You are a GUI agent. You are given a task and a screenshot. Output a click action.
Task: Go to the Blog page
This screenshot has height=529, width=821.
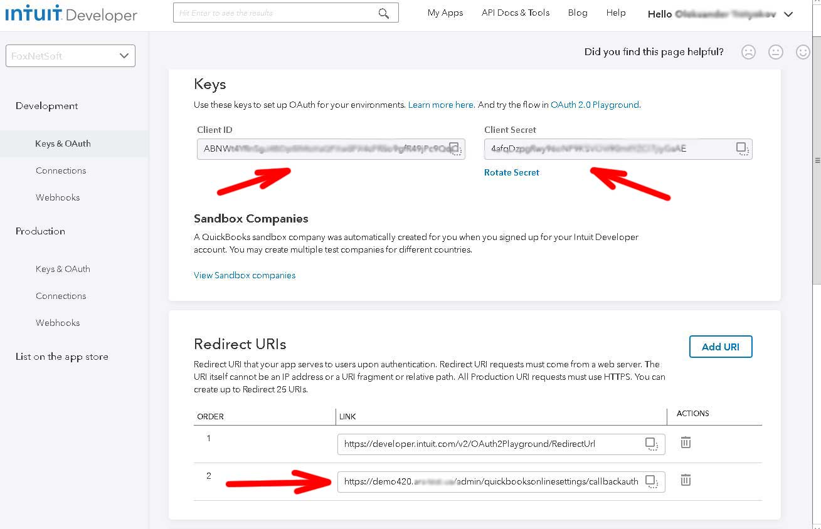pyautogui.click(x=578, y=13)
